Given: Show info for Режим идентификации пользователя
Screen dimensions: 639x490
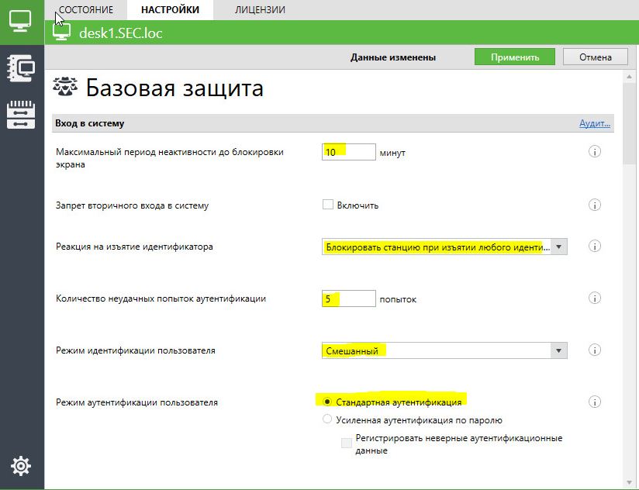Looking at the screenshot, I should point(595,350).
